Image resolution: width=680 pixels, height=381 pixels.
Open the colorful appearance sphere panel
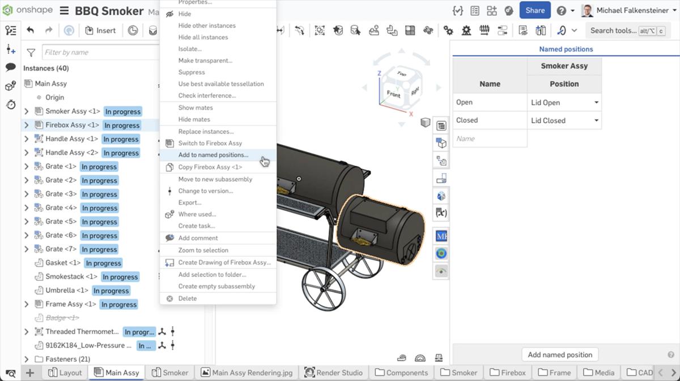(x=441, y=253)
